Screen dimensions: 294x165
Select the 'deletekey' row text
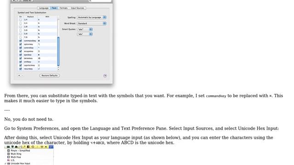[x=28, y=58]
